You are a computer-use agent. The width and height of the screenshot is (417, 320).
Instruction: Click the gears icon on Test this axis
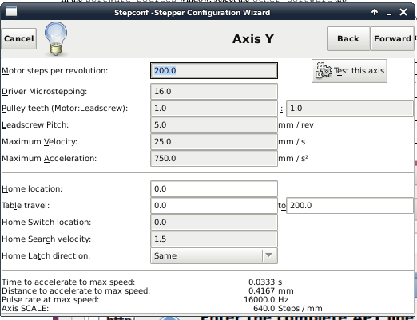point(324,71)
